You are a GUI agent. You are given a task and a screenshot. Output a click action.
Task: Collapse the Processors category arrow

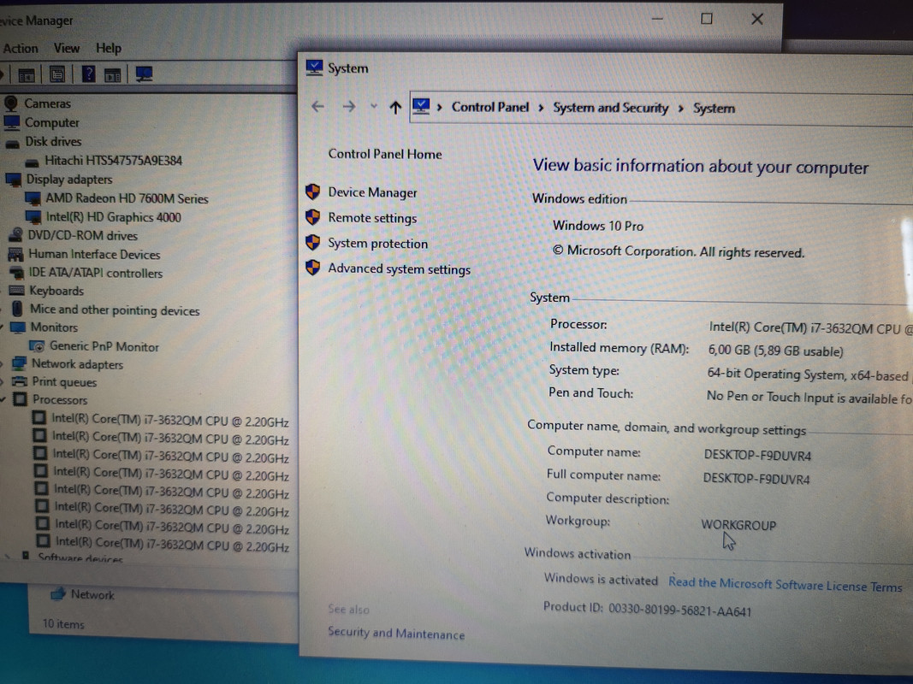point(3,399)
